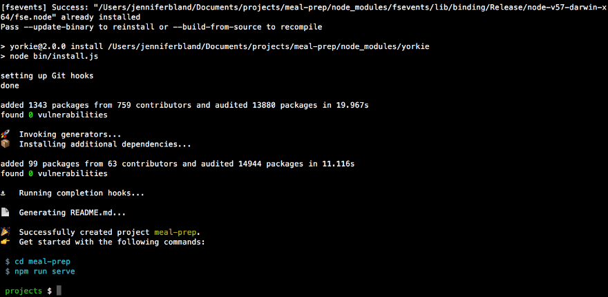Screen dimensions: 608x297
Task: Click the rocket emoji beside Invoking generators
Action: (5, 135)
